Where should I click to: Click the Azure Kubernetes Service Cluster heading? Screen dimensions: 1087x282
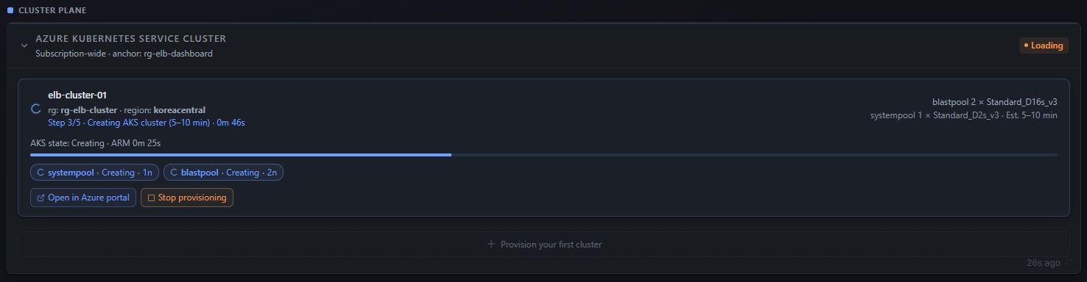pyautogui.click(x=131, y=38)
